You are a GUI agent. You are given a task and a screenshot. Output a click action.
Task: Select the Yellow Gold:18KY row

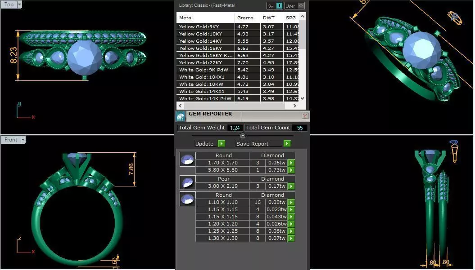(238, 48)
